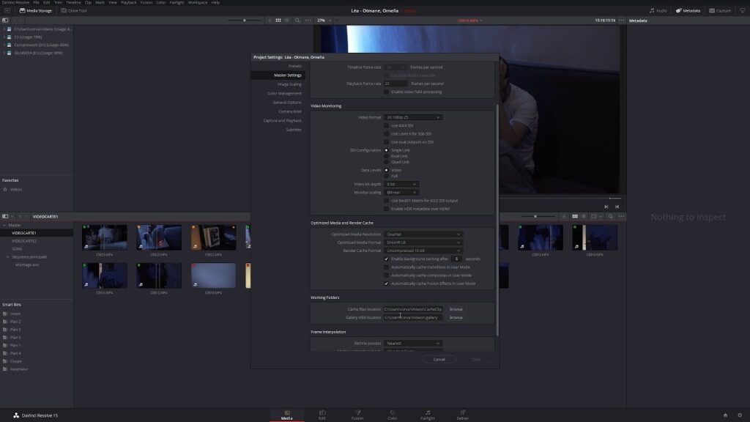Set data levels to Full
750x422 pixels.
tap(387, 176)
